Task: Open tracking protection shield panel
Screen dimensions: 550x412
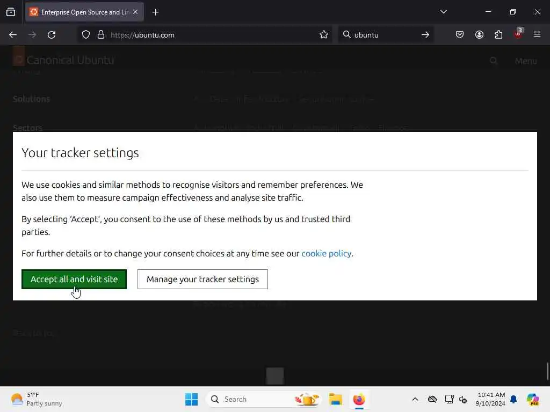Action: point(86,35)
